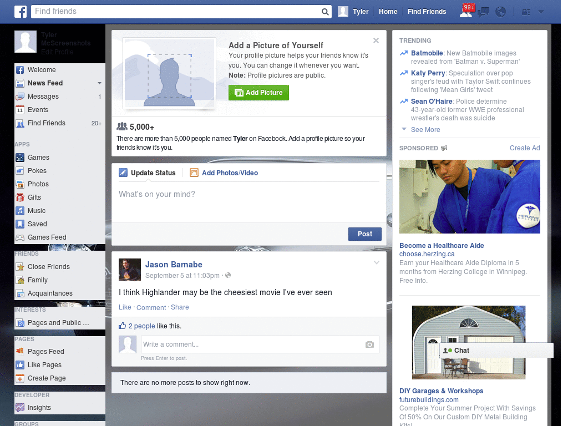Click the Add Picture green button
The image size is (568, 426).
coord(258,93)
